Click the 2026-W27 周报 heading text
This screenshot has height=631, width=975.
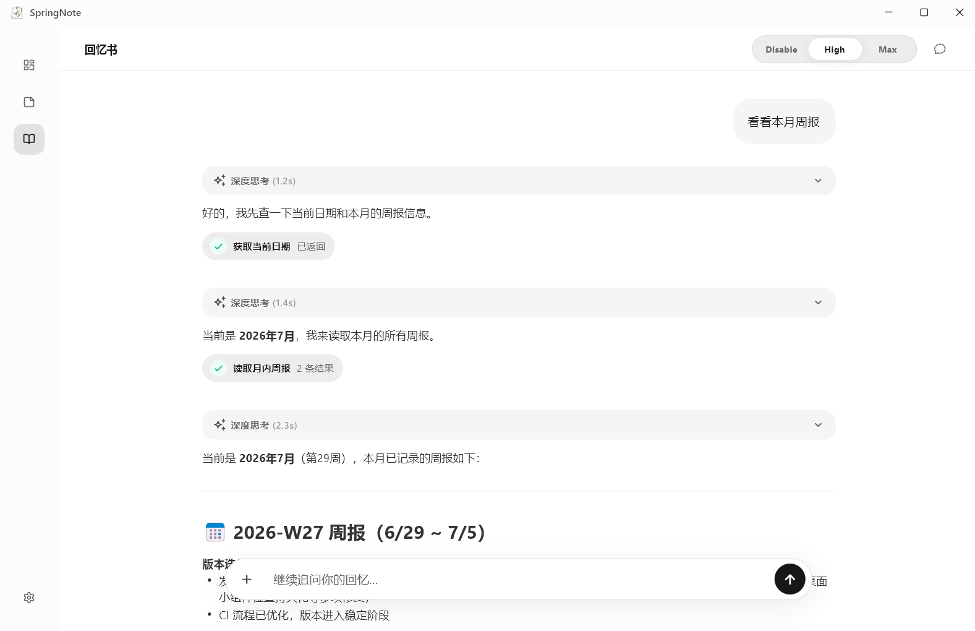click(359, 533)
